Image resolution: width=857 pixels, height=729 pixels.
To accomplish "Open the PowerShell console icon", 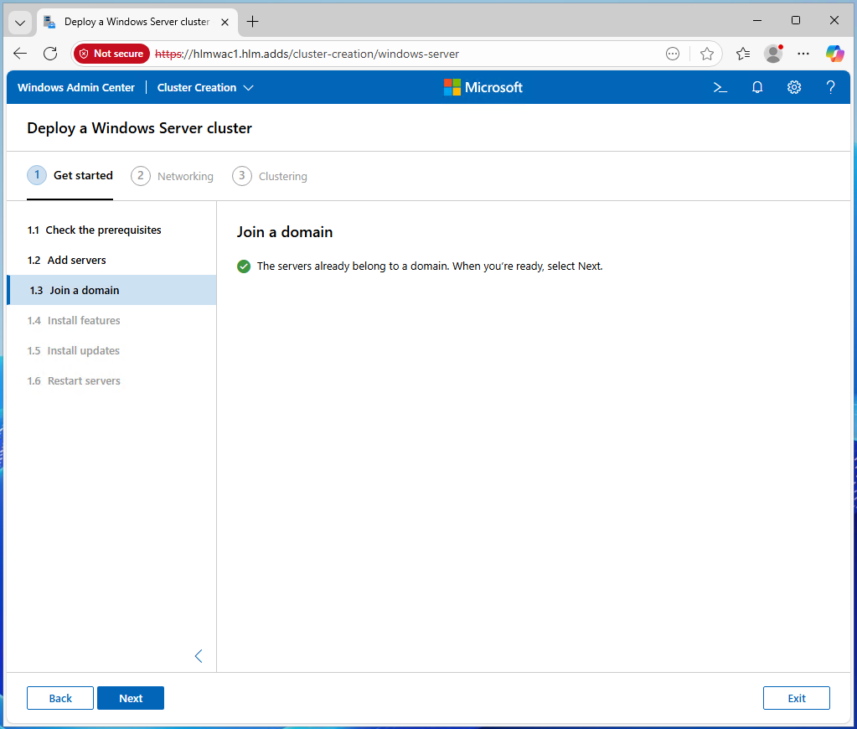I will coord(720,87).
